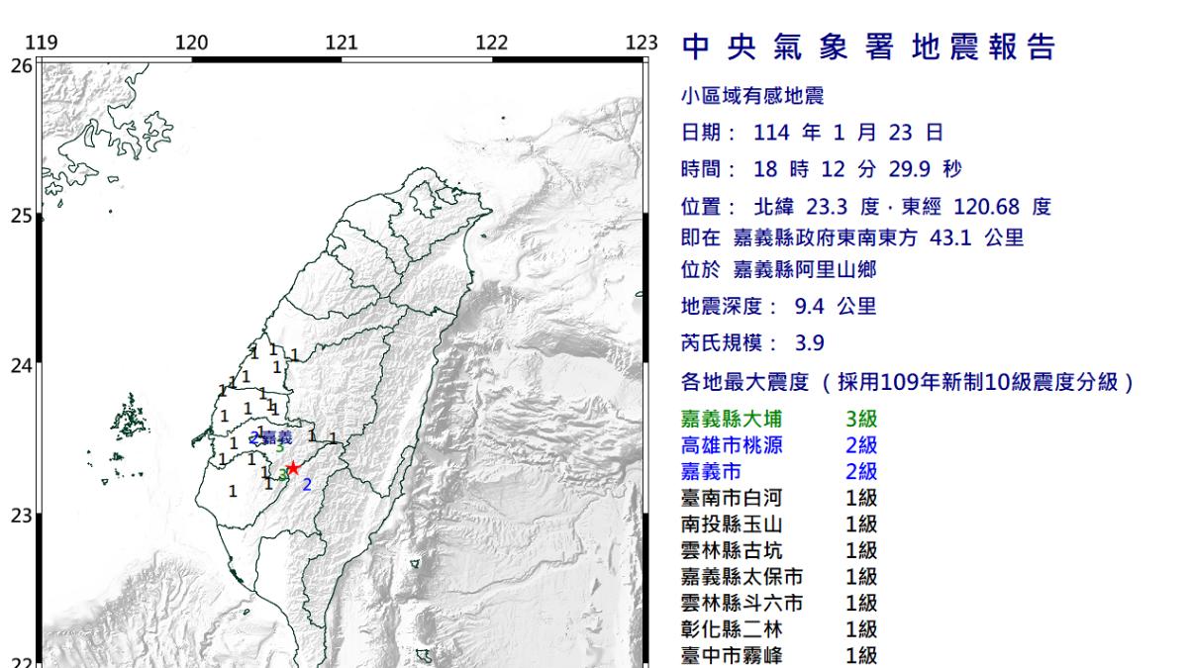Image resolution: width=1188 pixels, height=668 pixels.
Task: Click the 小區域有感地震 heading
Action: (x=751, y=96)
